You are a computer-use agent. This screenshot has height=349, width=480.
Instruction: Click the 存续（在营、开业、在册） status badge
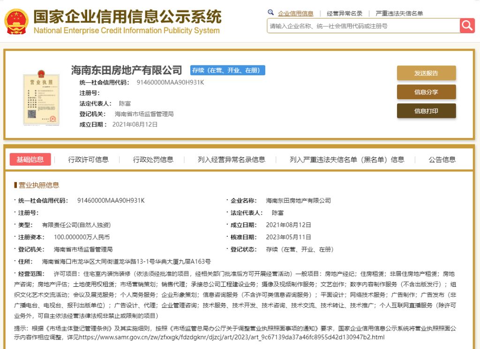point(227,70)
